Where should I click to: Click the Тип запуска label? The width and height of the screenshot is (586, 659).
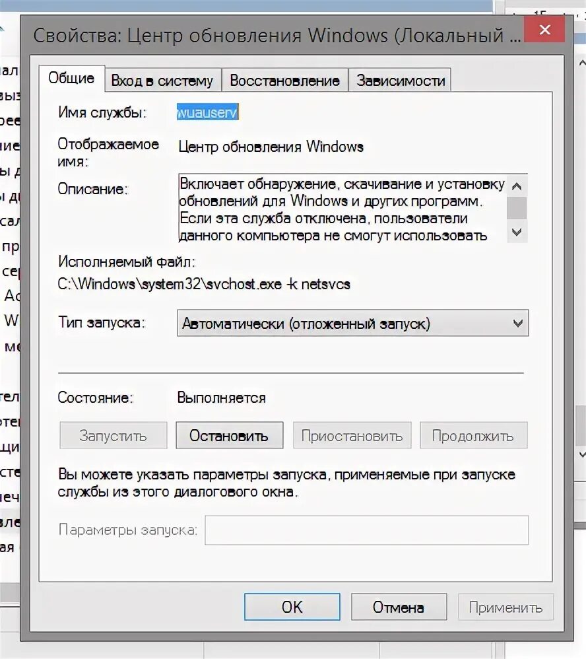pos(101,323)
